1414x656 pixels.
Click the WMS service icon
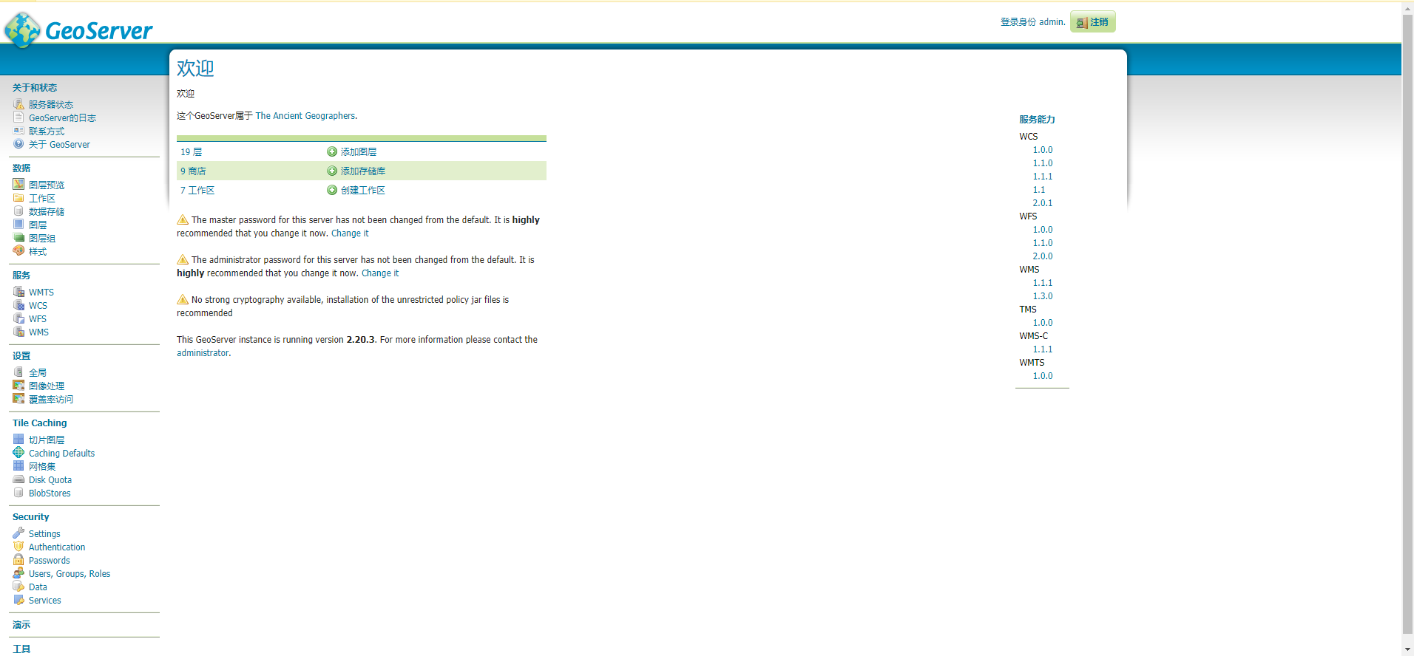tap(18, 332)
